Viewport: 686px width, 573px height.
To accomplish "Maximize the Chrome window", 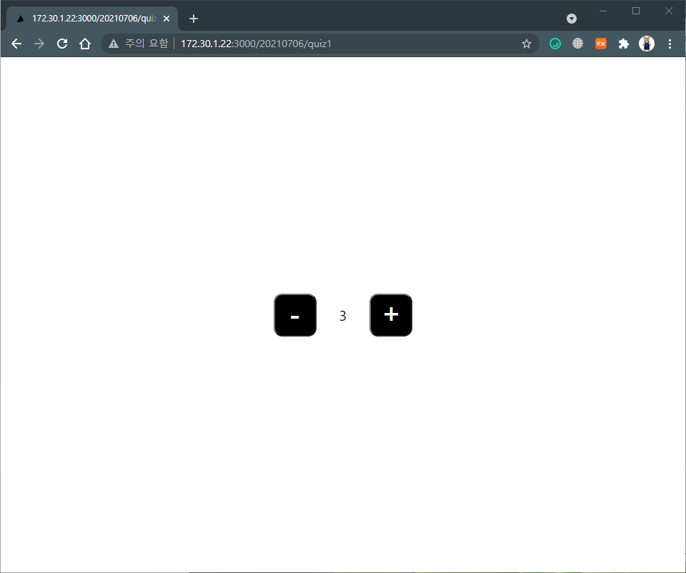I will pos(636,11).
